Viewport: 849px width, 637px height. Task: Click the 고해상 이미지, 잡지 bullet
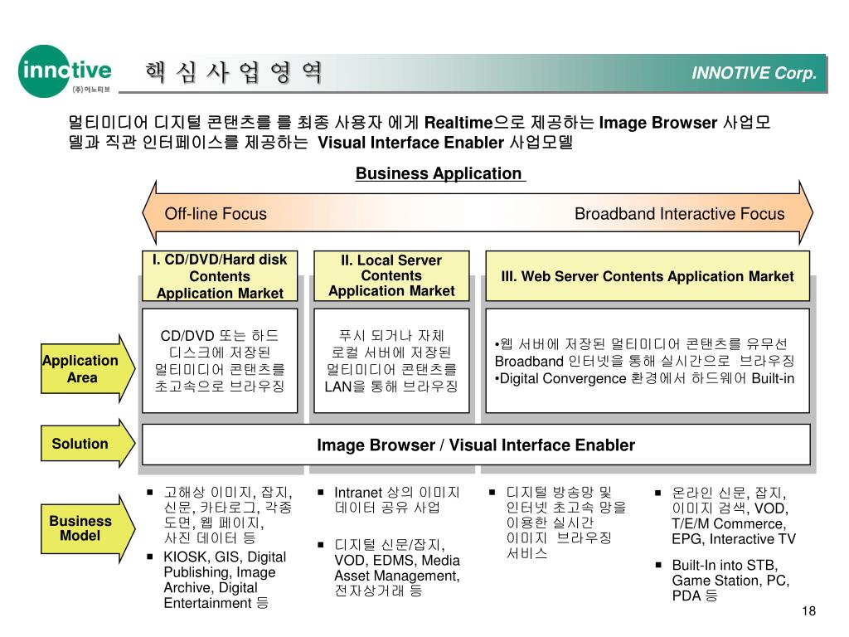coord(221,515)
